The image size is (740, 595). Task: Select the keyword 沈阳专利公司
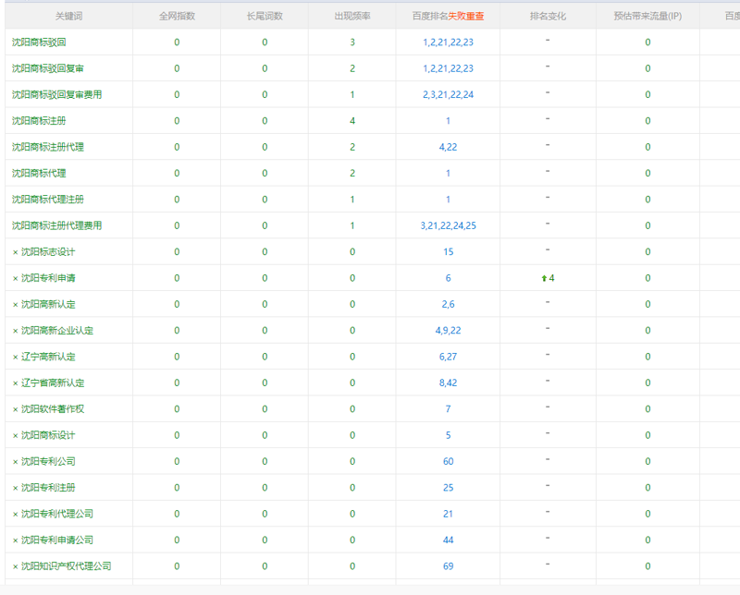pos(48,461)
